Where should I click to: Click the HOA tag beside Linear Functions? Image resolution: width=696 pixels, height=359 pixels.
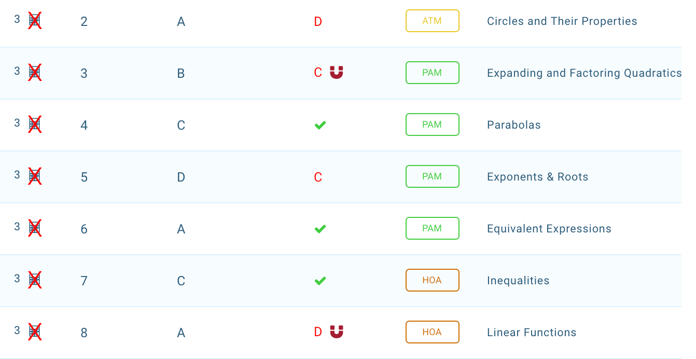click(x=432, y=332)
